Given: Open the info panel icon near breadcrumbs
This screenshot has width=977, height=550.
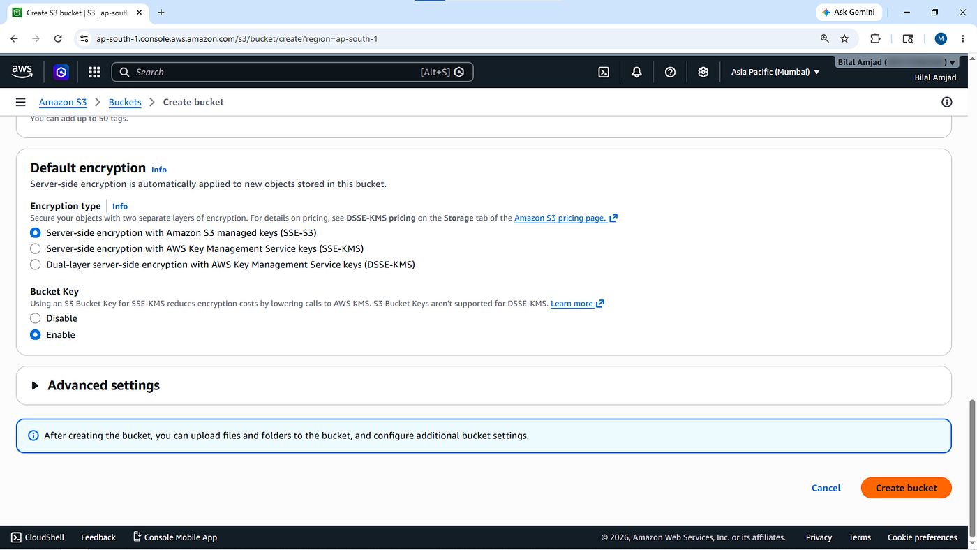Looking at the screenshot, I should tap(947, 102).
